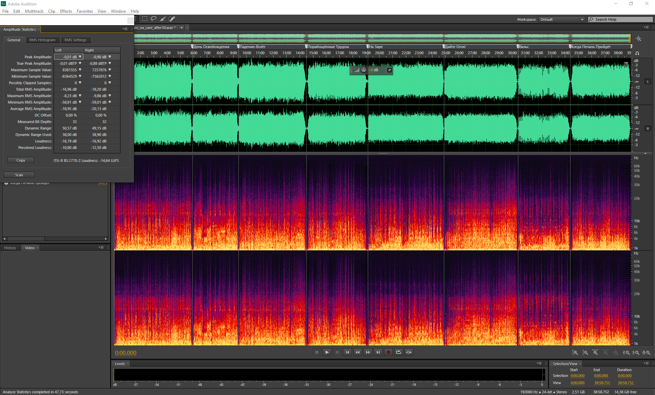This screenshot has height=395, width=655.
Task: Click the Copy button in statistics
Action: click(x=21, y=160)
